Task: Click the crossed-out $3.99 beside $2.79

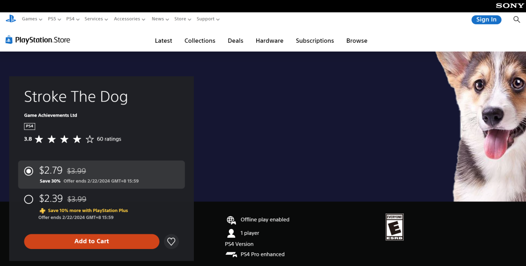Action: [x=76, y=171]
